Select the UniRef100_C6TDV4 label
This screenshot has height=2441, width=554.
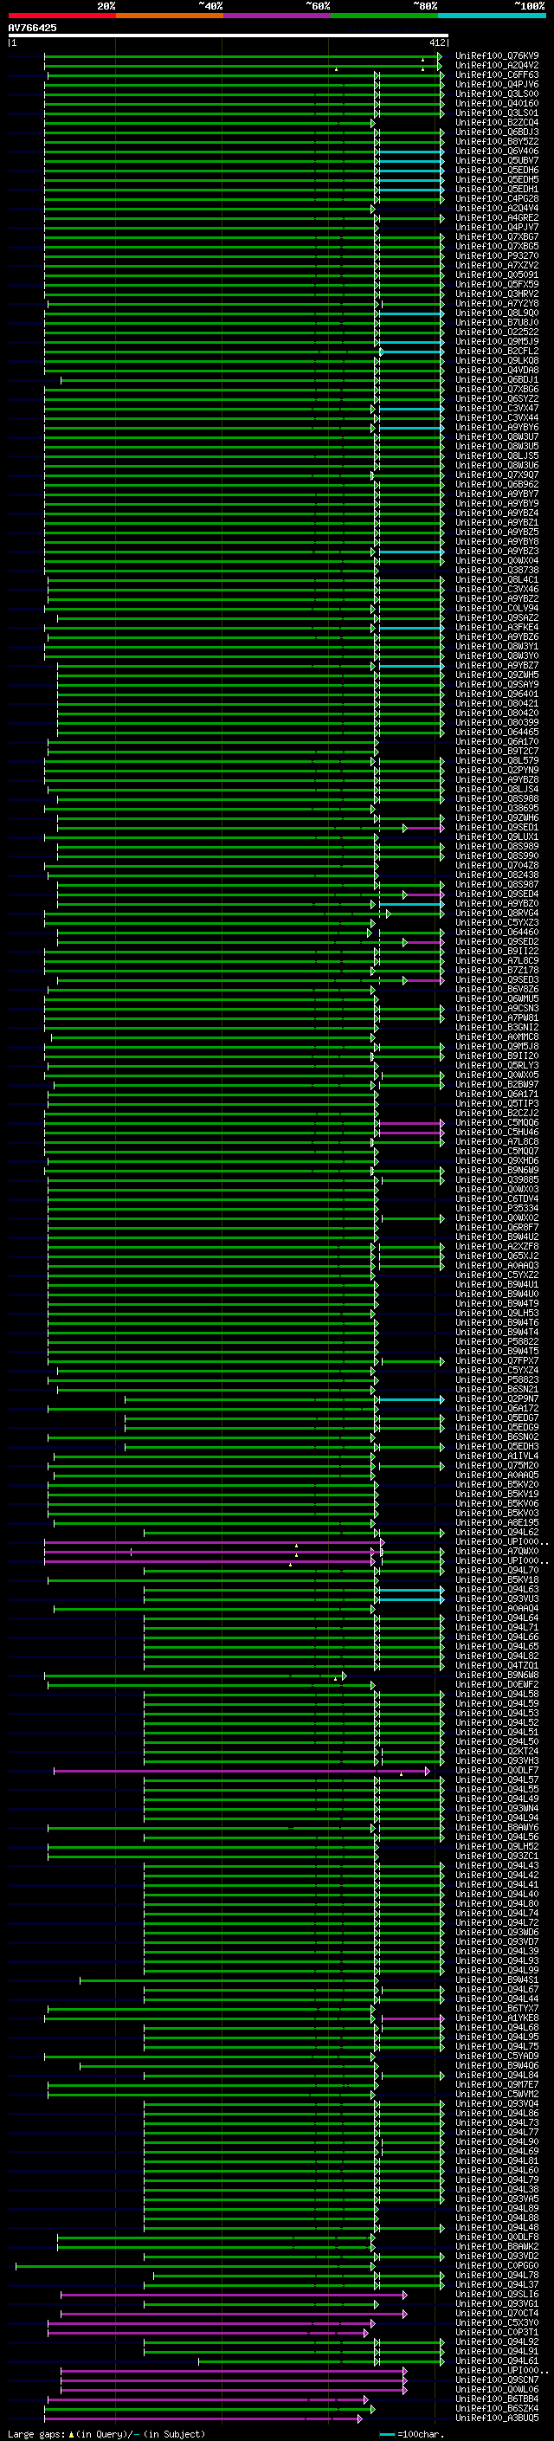pyautogui.click(x=496, y=1198)
